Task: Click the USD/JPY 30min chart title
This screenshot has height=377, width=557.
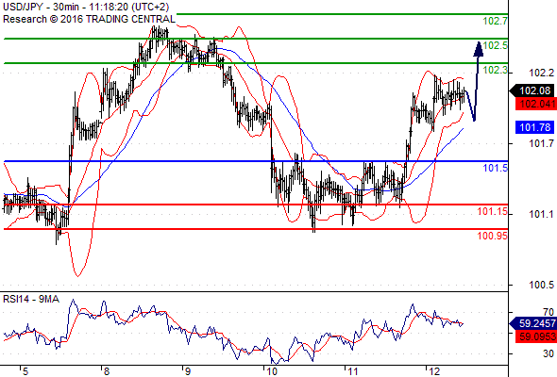Action: pos(86,7)
